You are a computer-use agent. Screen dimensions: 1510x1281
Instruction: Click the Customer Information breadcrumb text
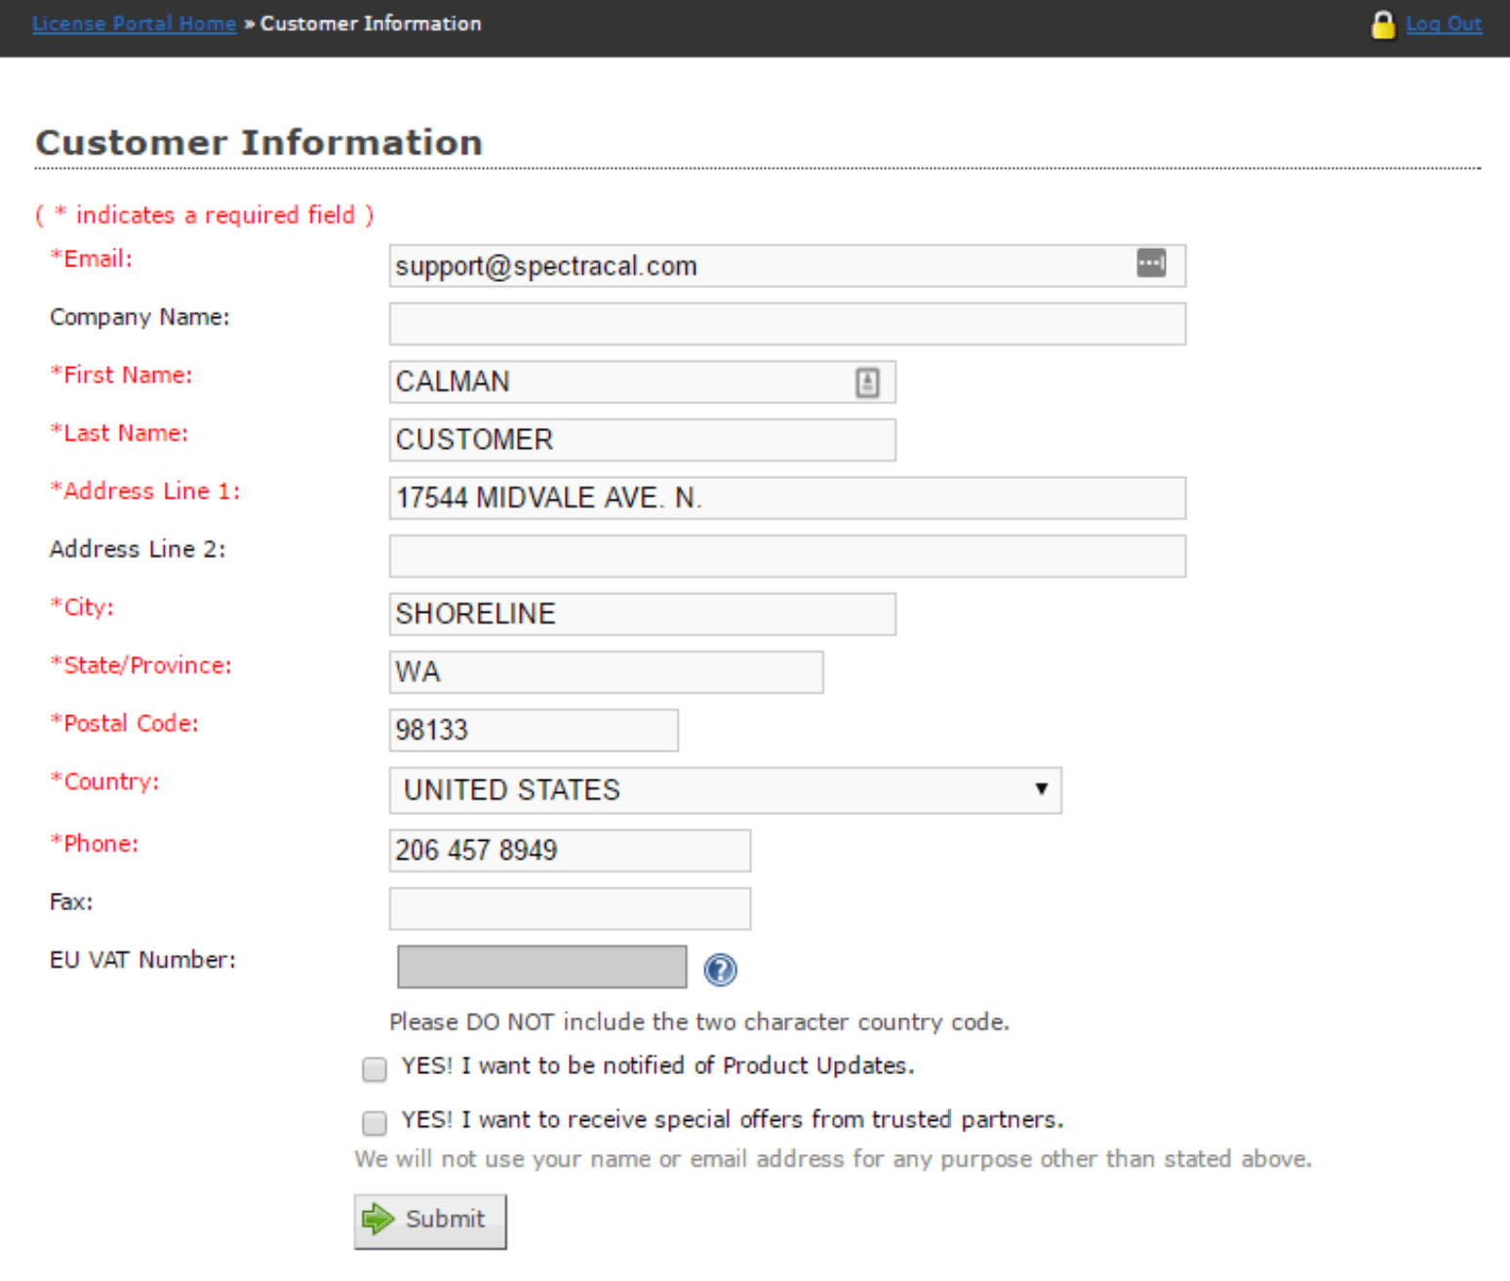pos(371,23)
